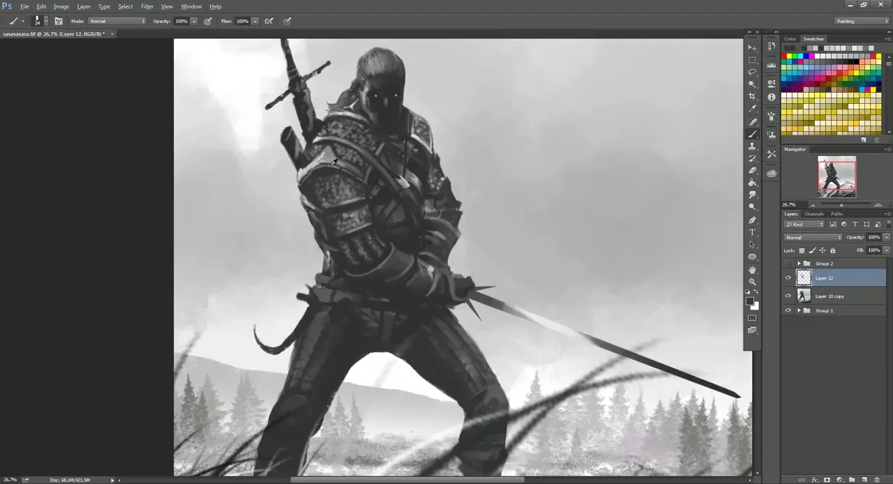Open the brush Mode dropdown
This screenshot has height=484, width=893.
click(117, 21)
